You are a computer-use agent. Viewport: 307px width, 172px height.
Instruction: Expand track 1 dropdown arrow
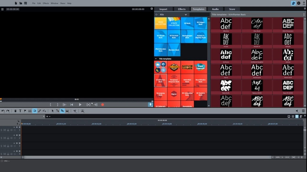pyautogui.click(x=14, y=127)
